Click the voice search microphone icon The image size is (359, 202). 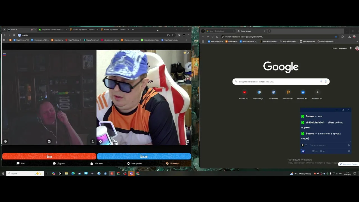[x=321, y=82]
